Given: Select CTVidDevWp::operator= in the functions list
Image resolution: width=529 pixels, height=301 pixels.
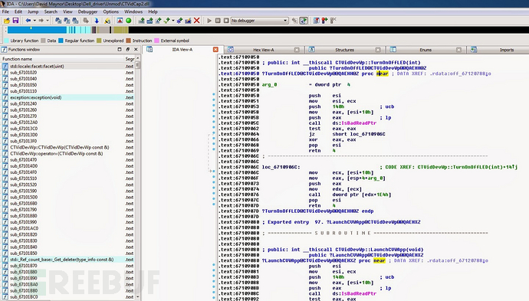Looking at the screenshot, I should click(x=67, y=153).
